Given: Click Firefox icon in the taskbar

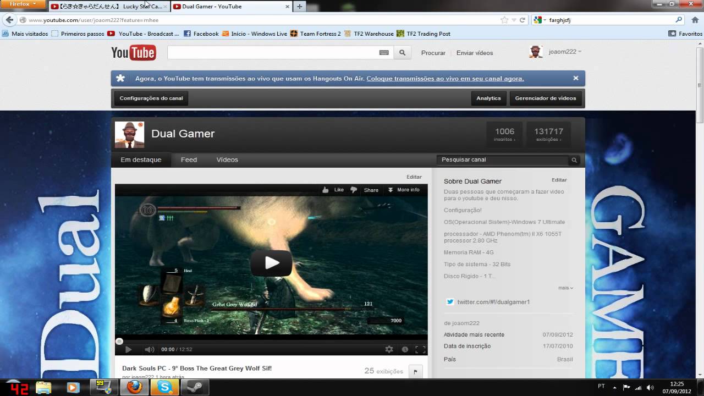Looking at the screenshot, I should coord(135,387).
